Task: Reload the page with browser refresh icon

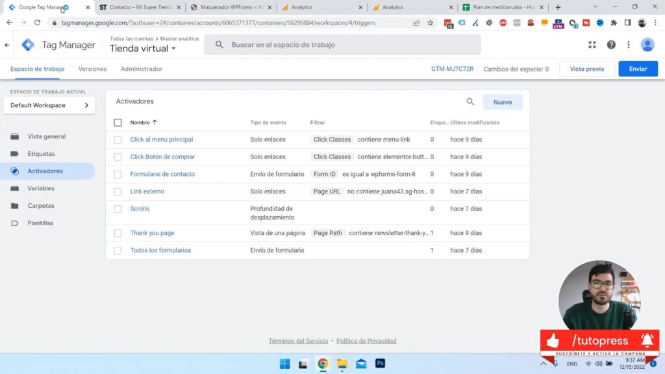Action: point(37,23)
